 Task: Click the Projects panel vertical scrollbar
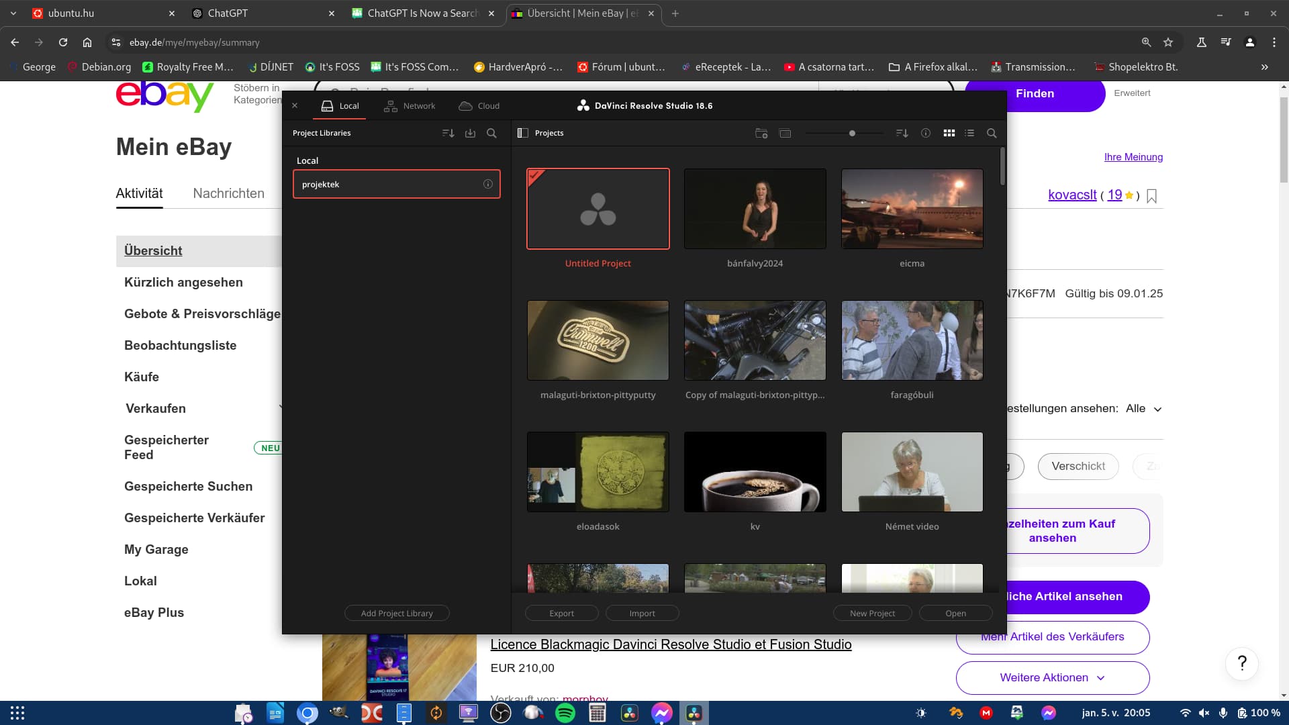pyautogui.click(x=1002, y=166)
